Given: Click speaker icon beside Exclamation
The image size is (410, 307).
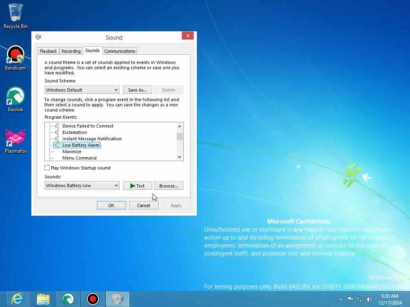Looking at the screenshot, I should click(x=57, y=132).
